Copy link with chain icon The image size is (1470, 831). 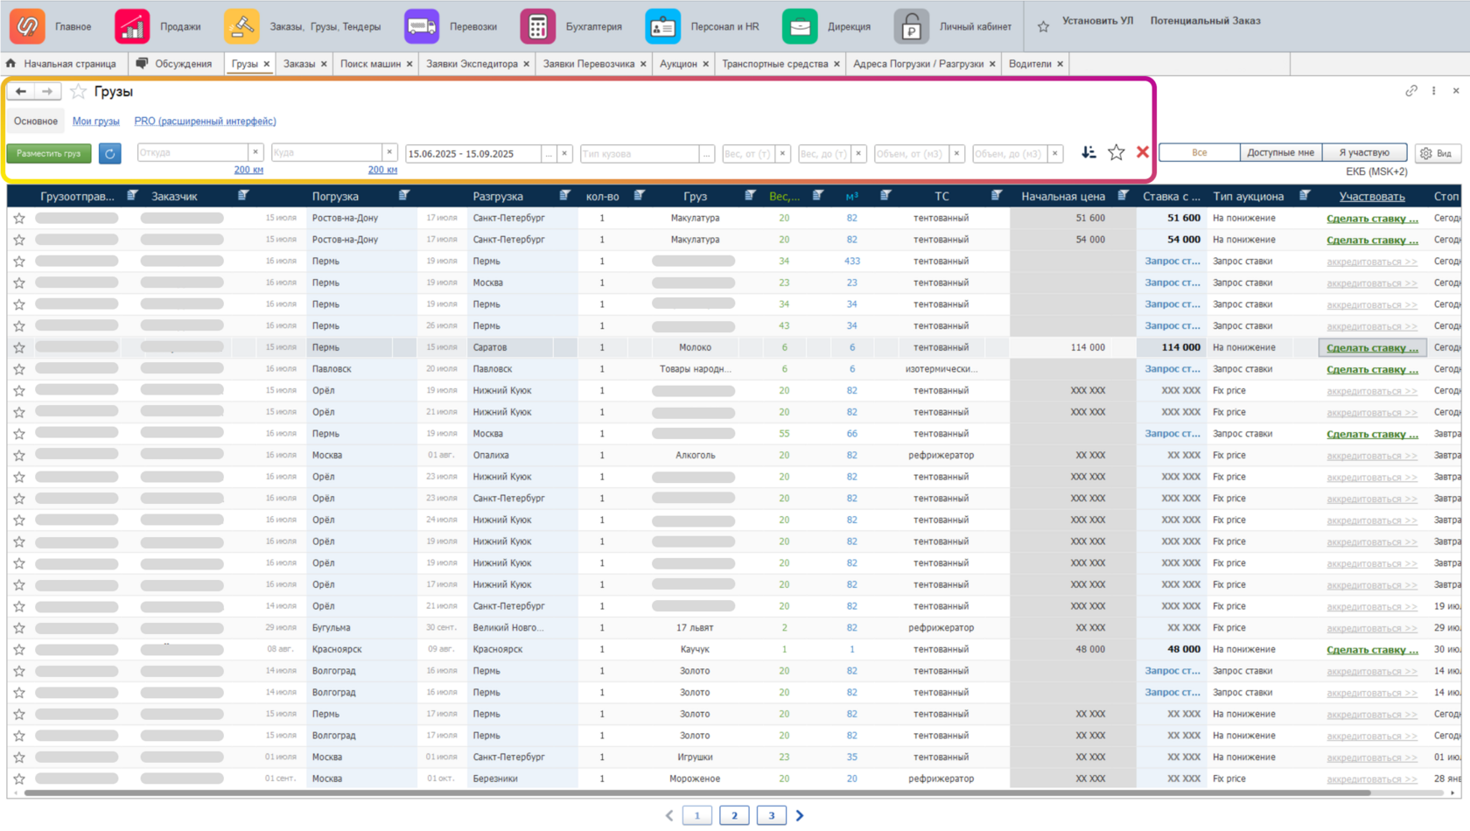[1411, 91]
